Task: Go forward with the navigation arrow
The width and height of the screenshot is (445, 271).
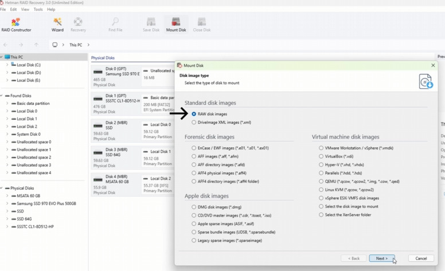Action: pos(21,45)
